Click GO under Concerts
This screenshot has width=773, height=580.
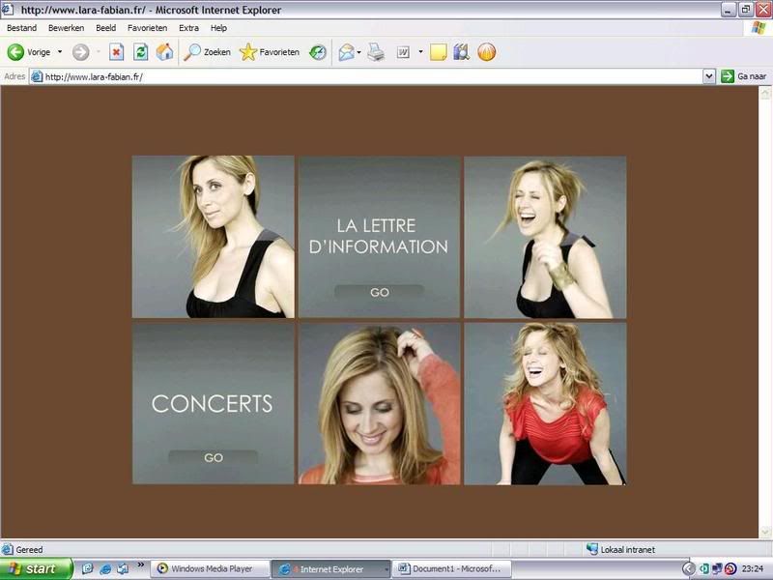(213, 457)
